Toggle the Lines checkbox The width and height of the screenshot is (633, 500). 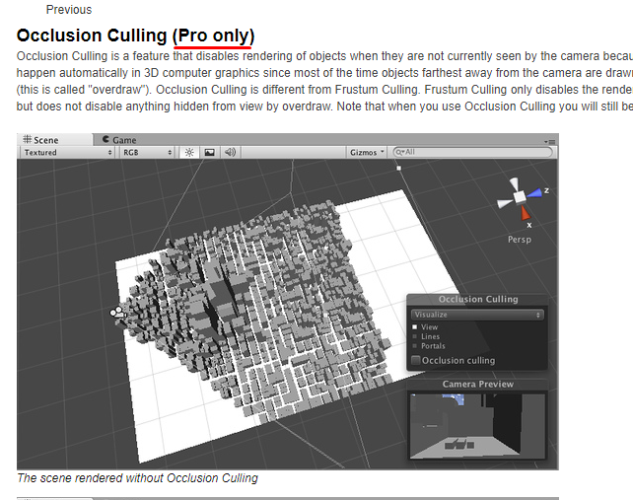click(x=414, y=336)
